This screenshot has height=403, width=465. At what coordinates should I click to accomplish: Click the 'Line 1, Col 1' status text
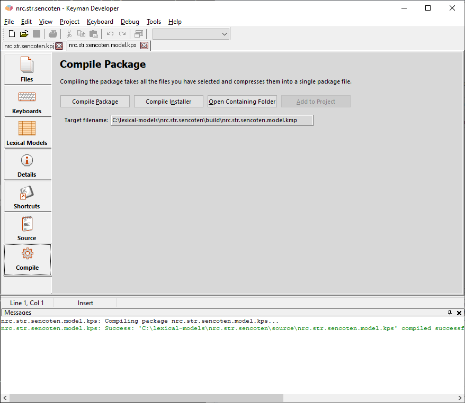click(27, 303)
